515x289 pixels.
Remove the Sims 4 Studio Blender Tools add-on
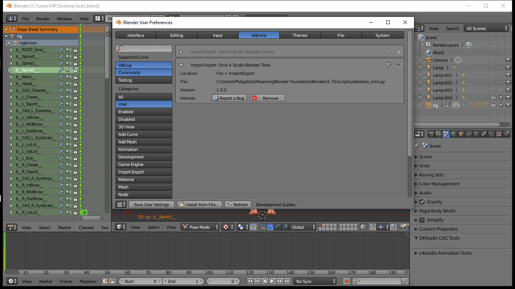(268, 98)
